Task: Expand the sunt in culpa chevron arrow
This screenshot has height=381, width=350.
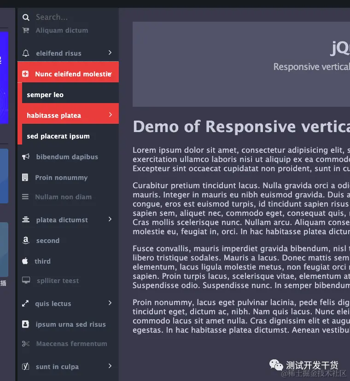Action: click(110, 366)
